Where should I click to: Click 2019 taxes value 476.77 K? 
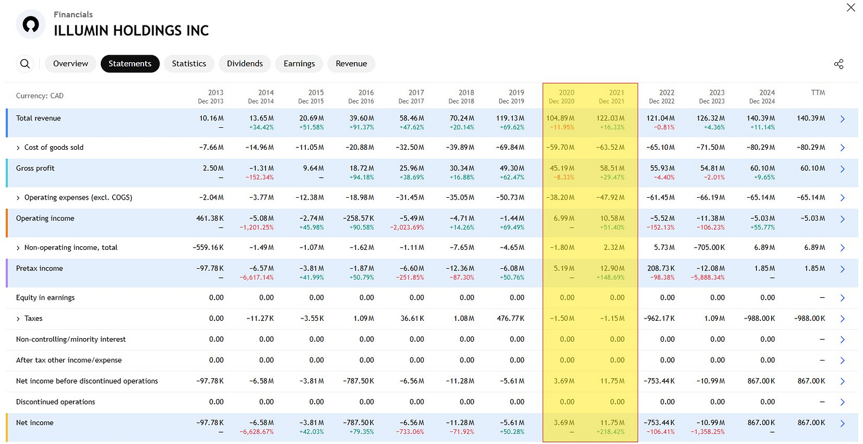tap(510, 318)
